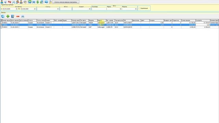Open the blue chat bubbles icon

pos(46,2)
